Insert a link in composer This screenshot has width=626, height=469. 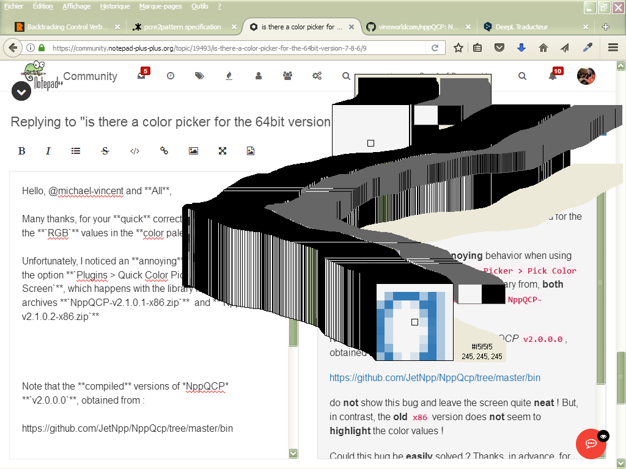(x=164, y=151)
